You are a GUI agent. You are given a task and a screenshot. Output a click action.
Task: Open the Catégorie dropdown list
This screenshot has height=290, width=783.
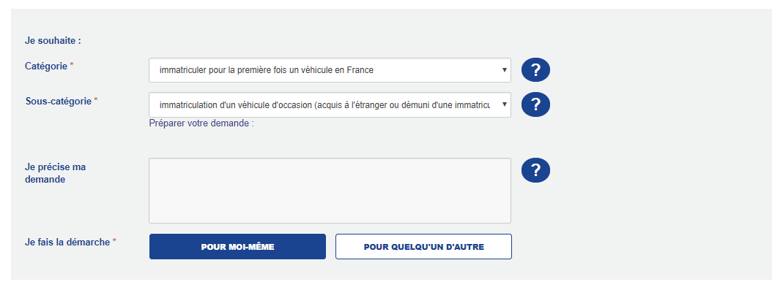(330, 70)
